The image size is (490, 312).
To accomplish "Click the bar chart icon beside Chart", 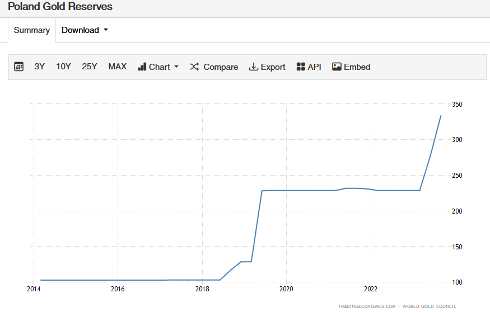I will (142, 67).
